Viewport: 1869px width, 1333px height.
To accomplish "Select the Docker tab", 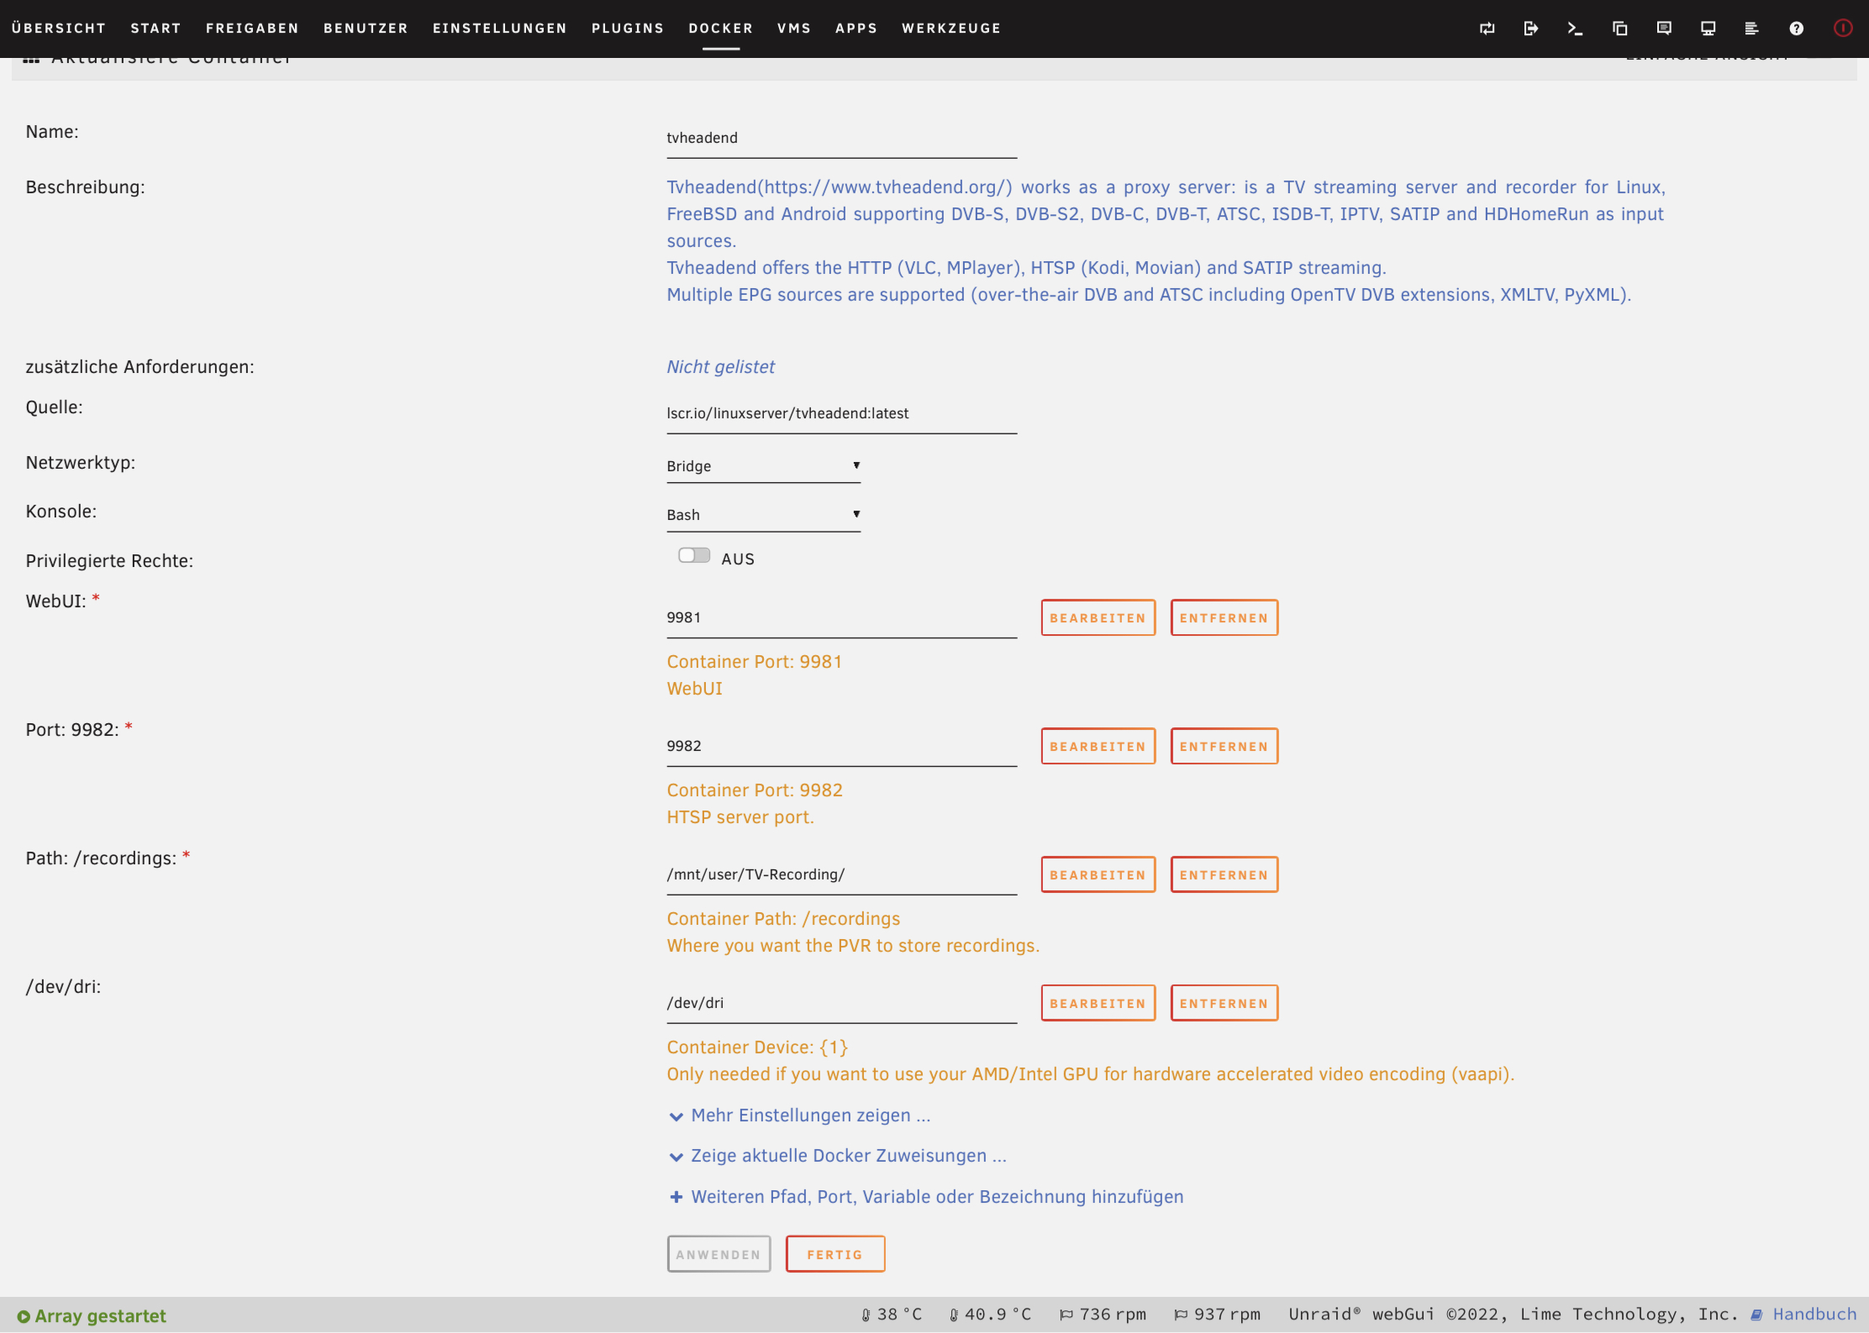I will (x=721, y=29).
